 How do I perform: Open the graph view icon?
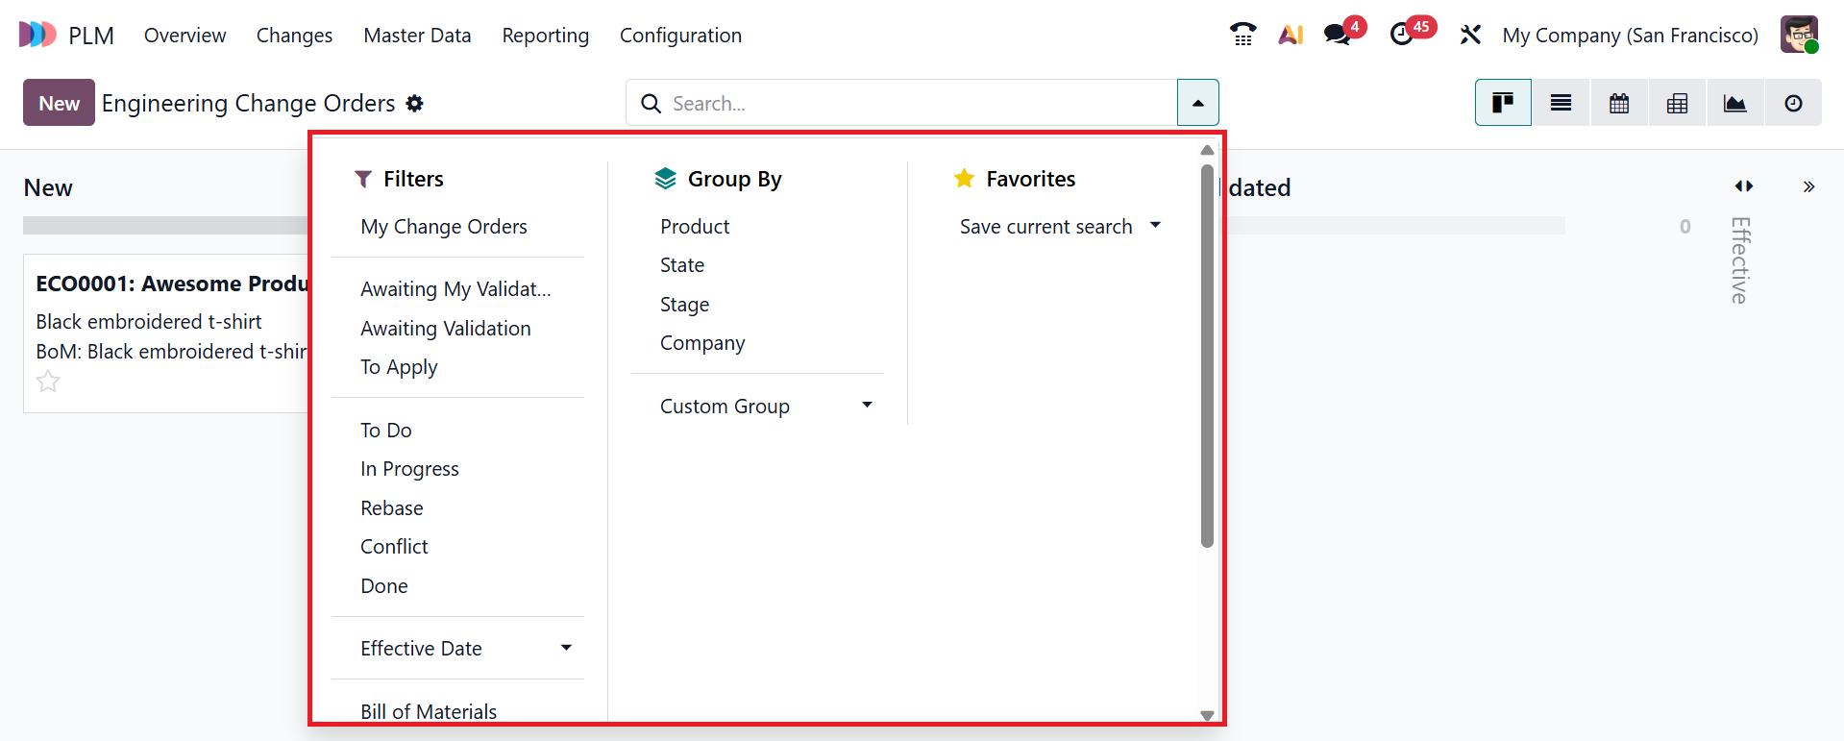(x=1734, y=103)
